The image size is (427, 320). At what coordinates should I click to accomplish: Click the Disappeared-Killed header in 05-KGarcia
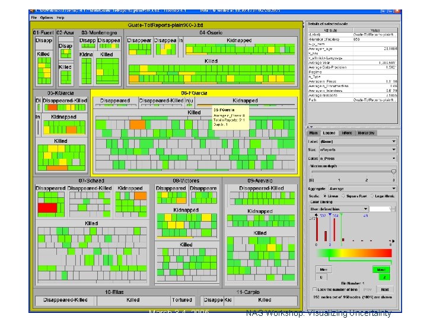[x=65, y=101]
